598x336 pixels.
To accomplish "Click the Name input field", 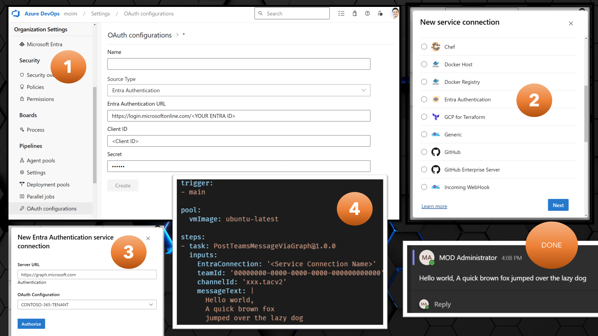I will coord(239,64).
